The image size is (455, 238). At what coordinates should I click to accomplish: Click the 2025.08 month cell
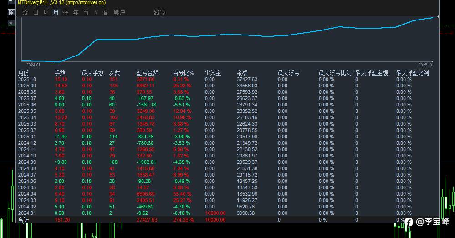click(27, 92)
